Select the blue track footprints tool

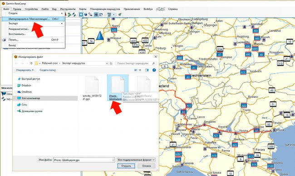coord(74,14)
